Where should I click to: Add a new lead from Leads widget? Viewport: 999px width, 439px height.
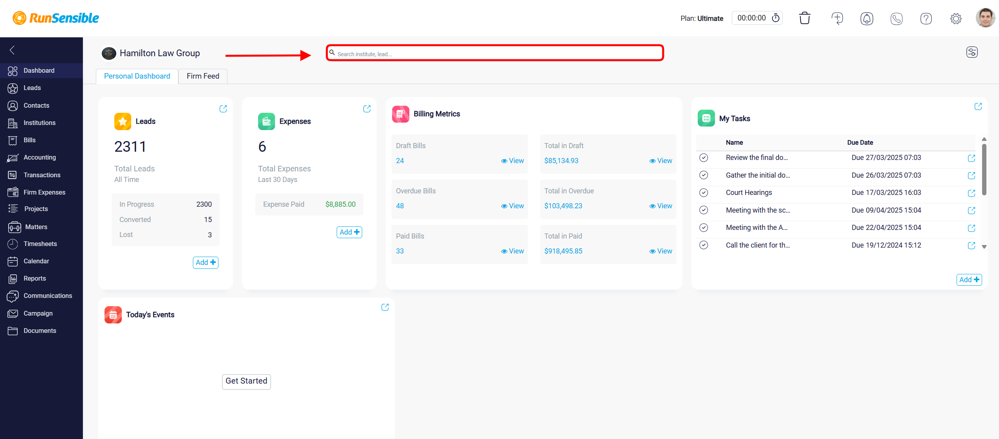[205, 263]
